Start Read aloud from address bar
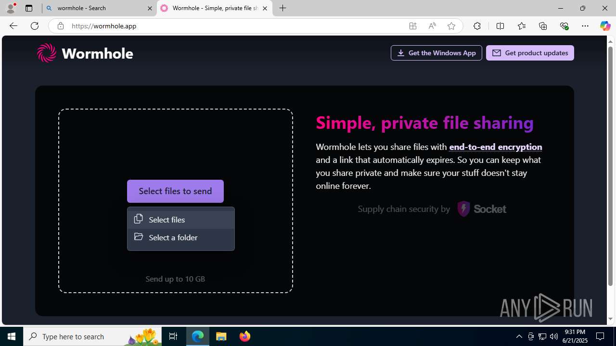Image resolution: width=616 pixels, height=346 pixels. point(432,26)
